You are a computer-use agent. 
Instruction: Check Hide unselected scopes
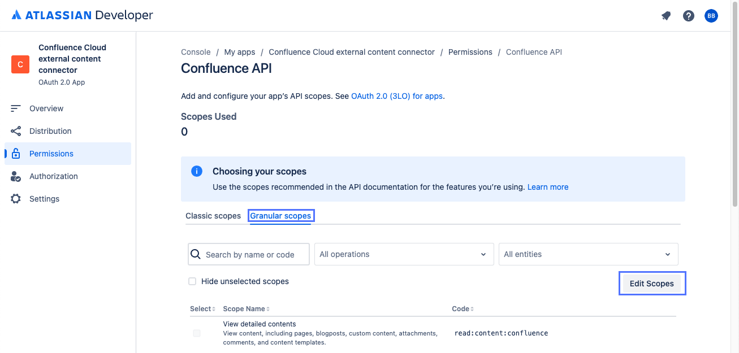pos(192,281)
